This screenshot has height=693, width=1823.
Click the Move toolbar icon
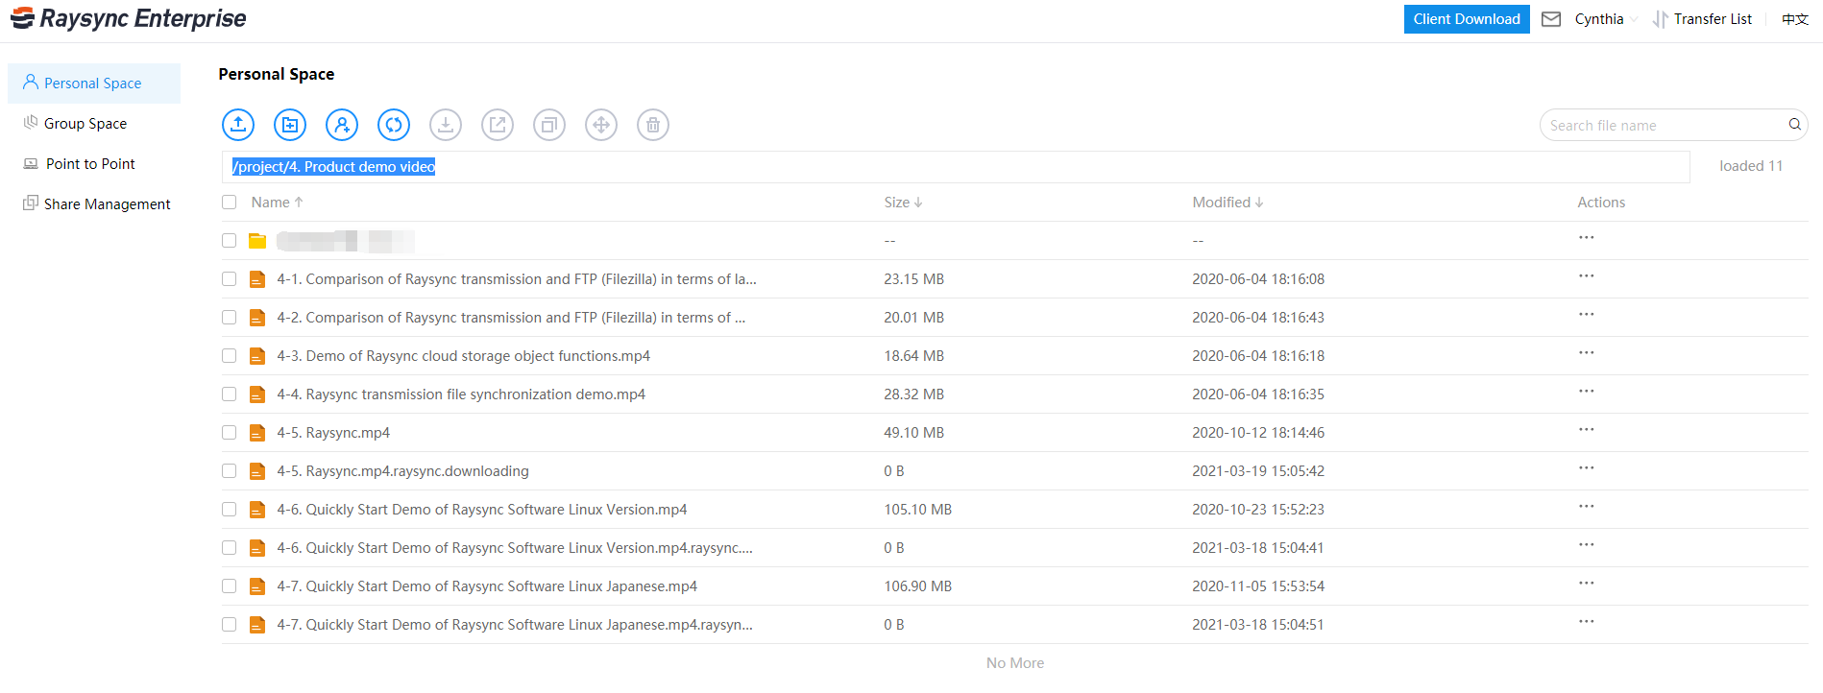(x=601, y=125)
